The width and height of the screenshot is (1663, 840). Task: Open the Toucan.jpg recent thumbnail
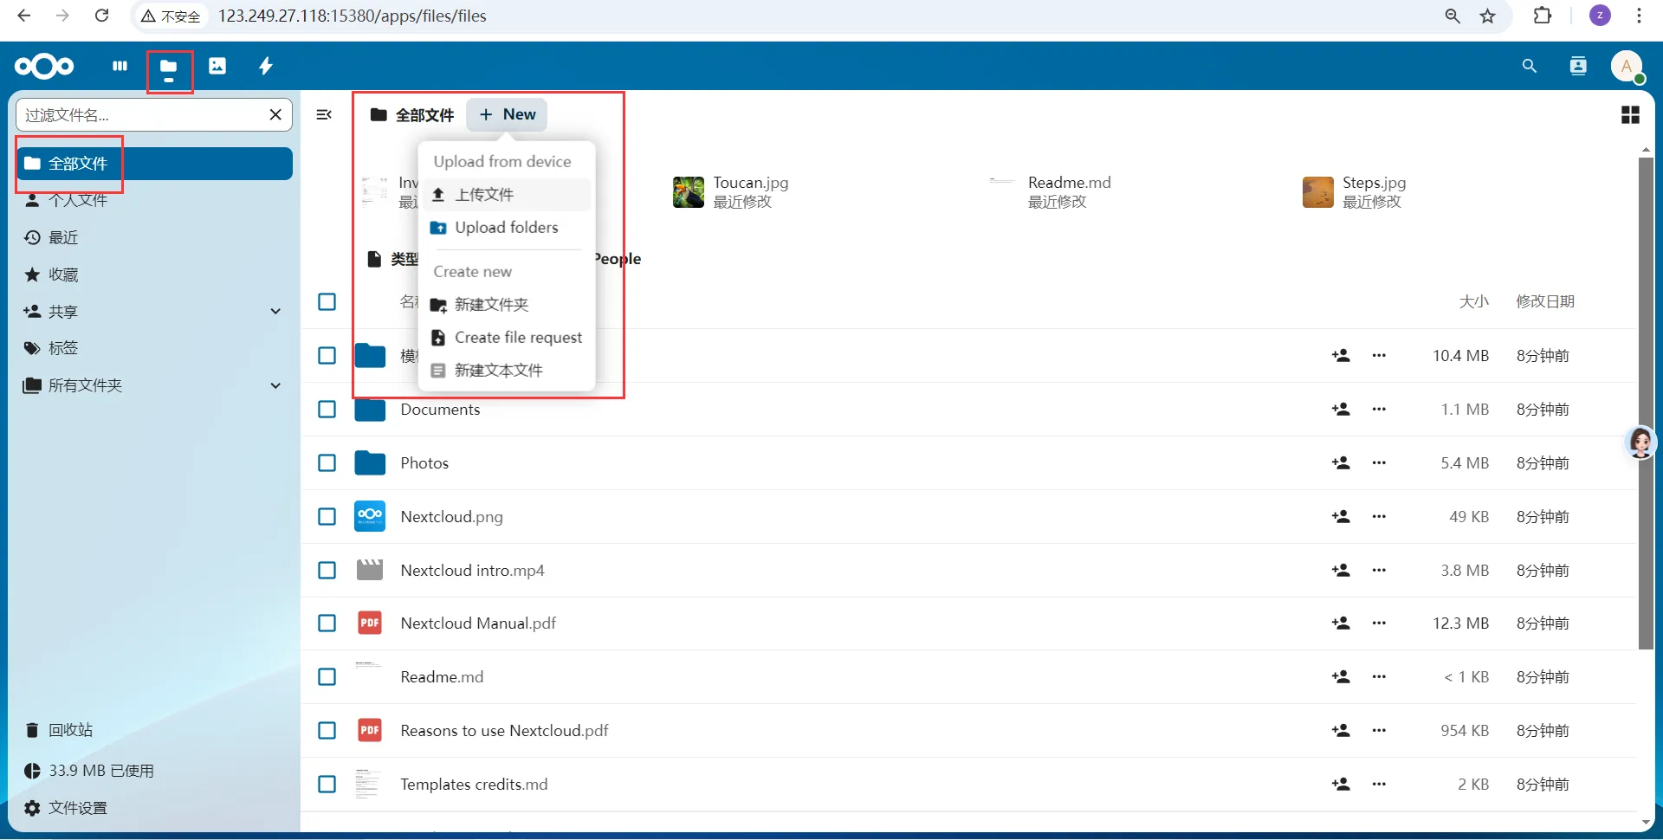point(689,192)
